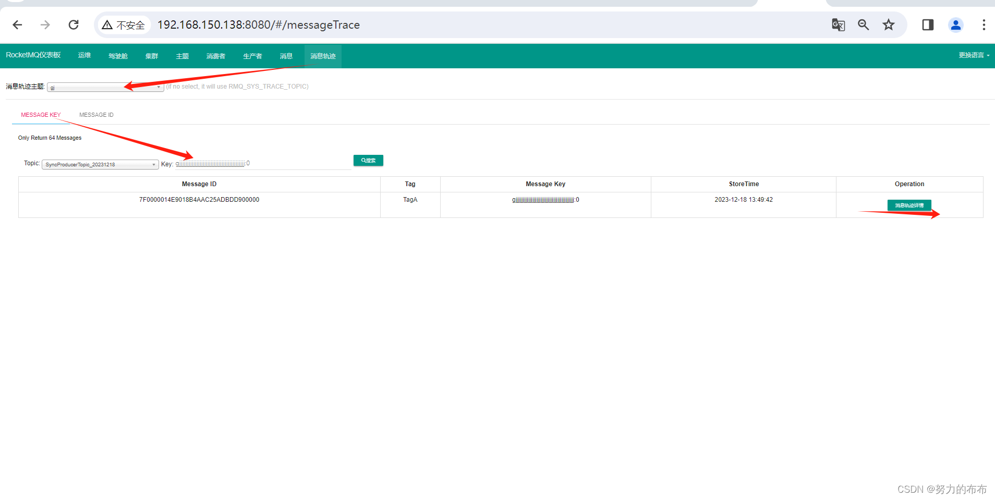Open the 消息轨迹主题 trace topic dropdown
The height and width of the screenshot is (499, 995).
point(105,87)
